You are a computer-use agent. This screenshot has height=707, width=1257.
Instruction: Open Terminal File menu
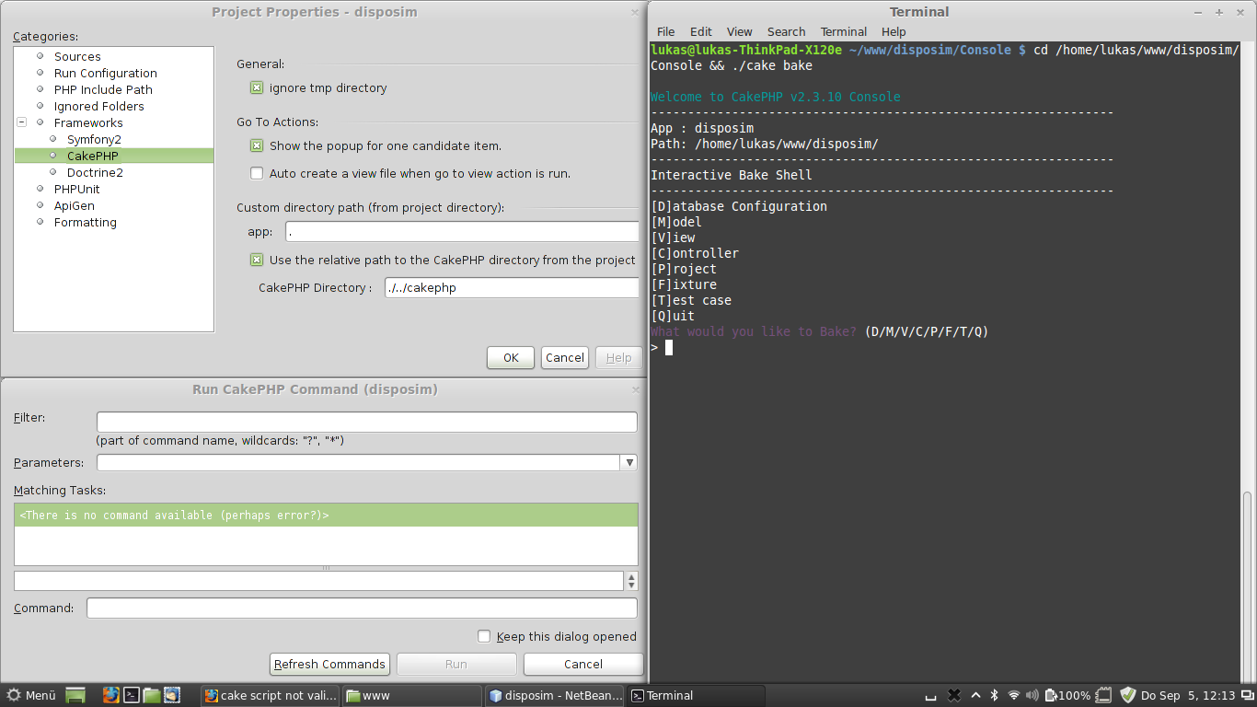(x=665, y=31)
